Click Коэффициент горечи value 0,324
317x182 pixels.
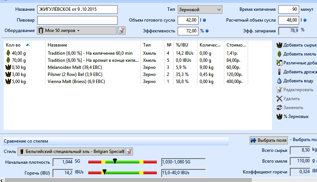tap(300, 172)
